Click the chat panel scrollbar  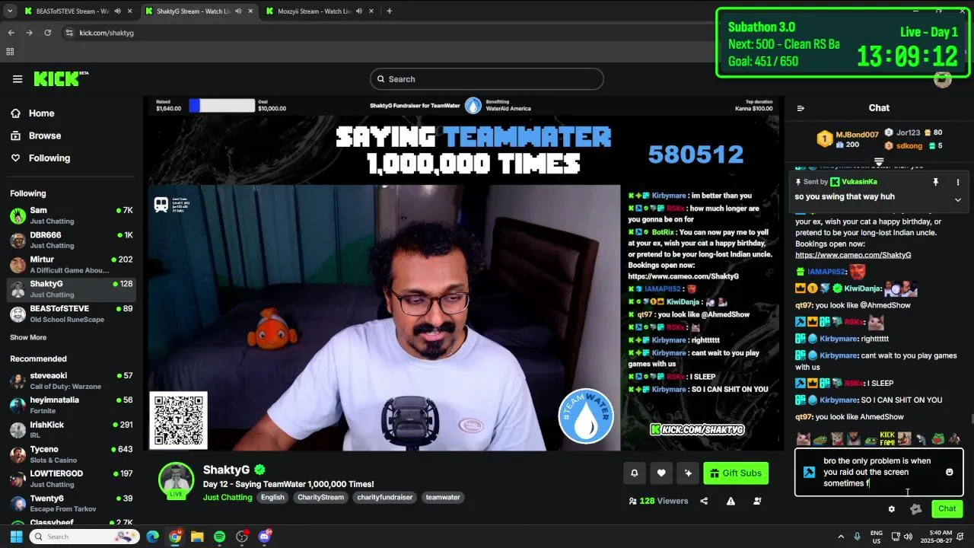[x=971, y=418]
